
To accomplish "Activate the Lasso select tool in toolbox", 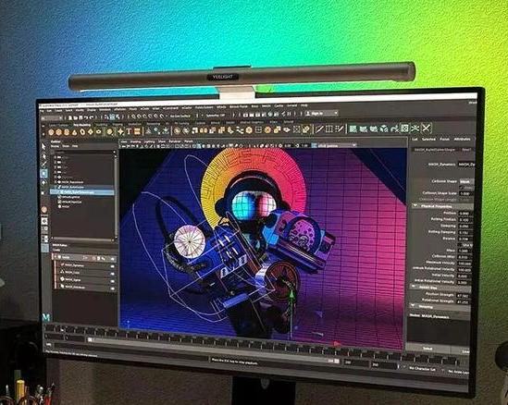I will tap(43, 156).
